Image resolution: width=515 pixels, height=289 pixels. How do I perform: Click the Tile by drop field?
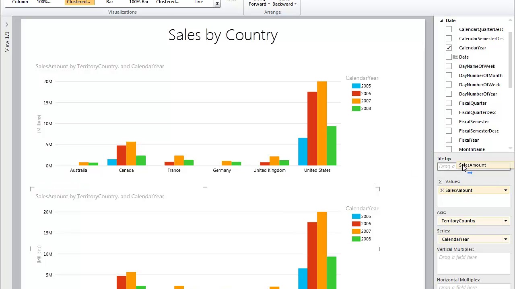tap(474, 166)
